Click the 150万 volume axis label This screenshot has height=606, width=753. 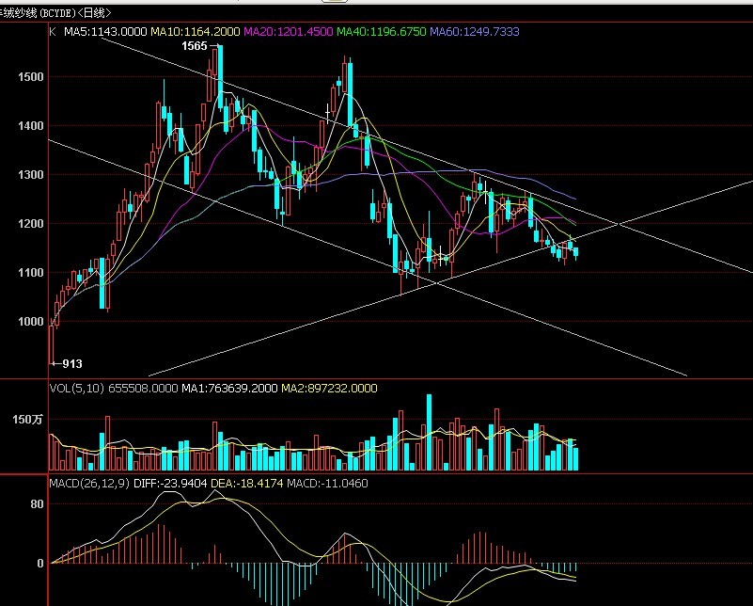[27, 420]
